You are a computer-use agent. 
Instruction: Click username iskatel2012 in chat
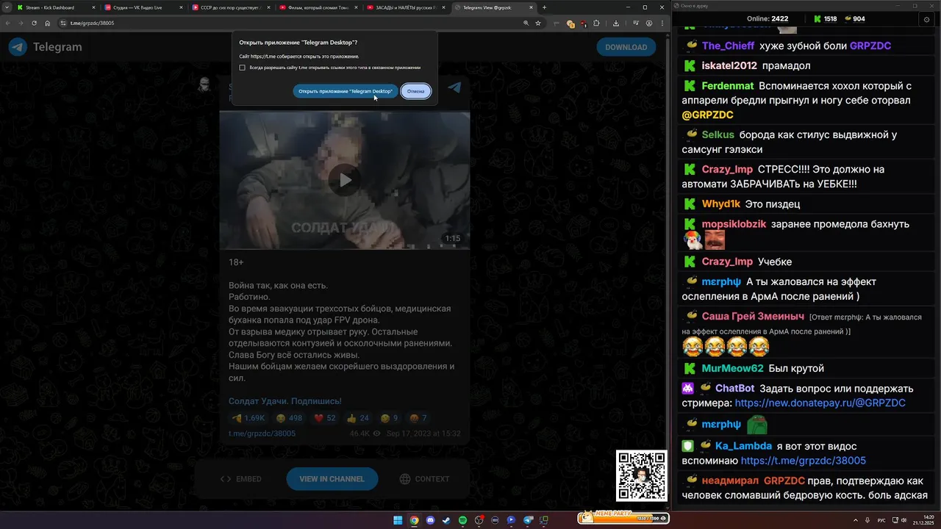click(x=729, y=65)
